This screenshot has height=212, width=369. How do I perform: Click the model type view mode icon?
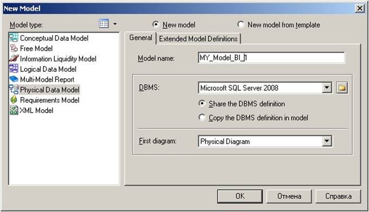104,24
